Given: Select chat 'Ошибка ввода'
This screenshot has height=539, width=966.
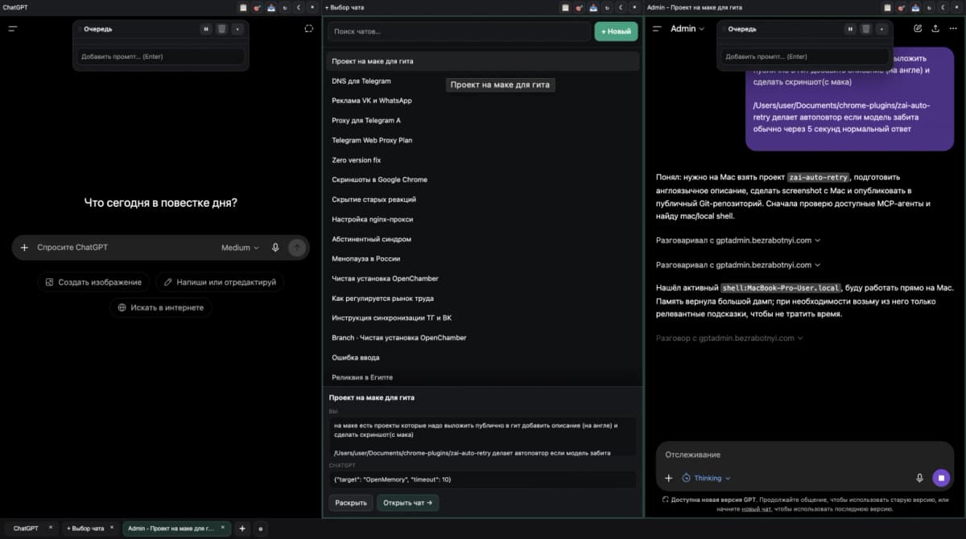Looking at the screenshot, I should pyautogui.click(x=483, y=357).
